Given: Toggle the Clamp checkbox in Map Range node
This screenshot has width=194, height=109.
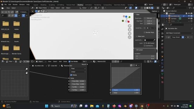Looking at the screenshot, I should (x=71, y=75).
